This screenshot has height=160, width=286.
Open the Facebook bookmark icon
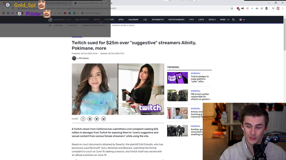[8, 13]
